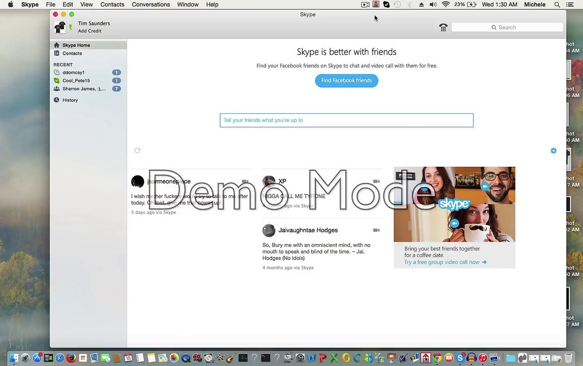Open iBooks from the Dock
The height and width of the screenshot is (366, 583).
(449, 358)
